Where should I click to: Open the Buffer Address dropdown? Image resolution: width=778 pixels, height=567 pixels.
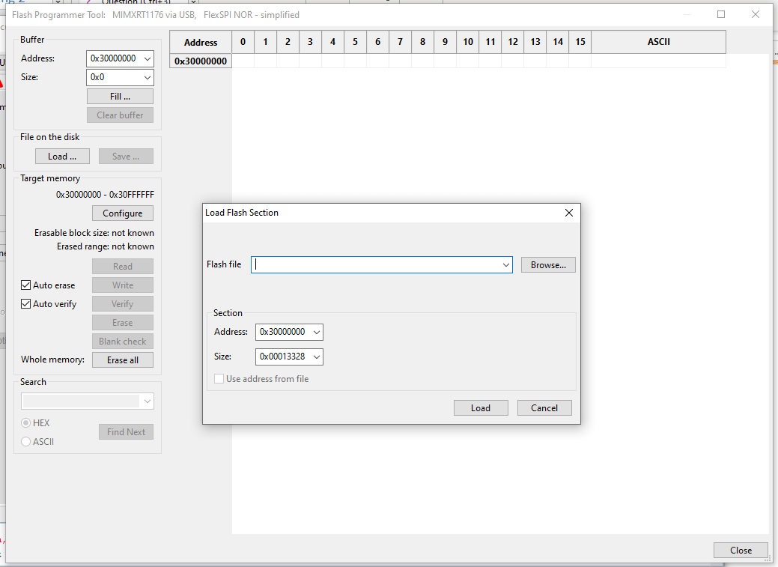click(147, 58)
